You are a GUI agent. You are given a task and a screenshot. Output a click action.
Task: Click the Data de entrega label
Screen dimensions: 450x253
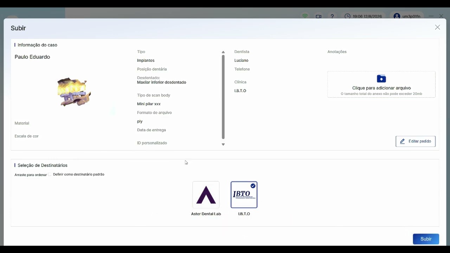tap(152, 130)
